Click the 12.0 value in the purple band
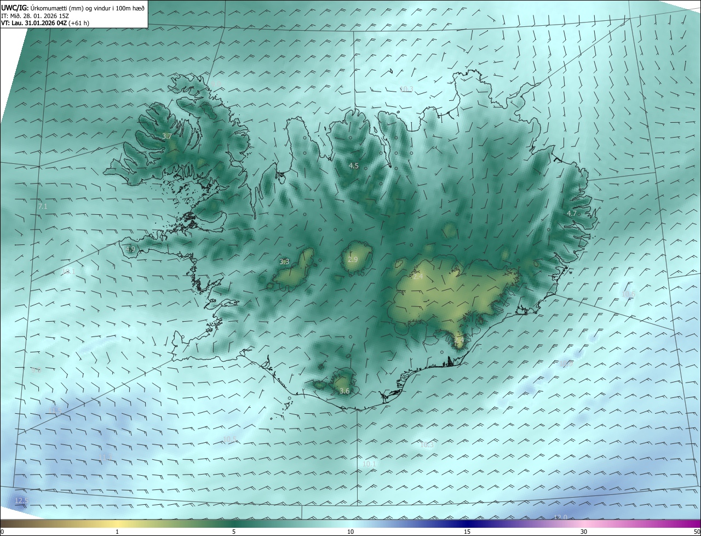 (x=560, y=518)
